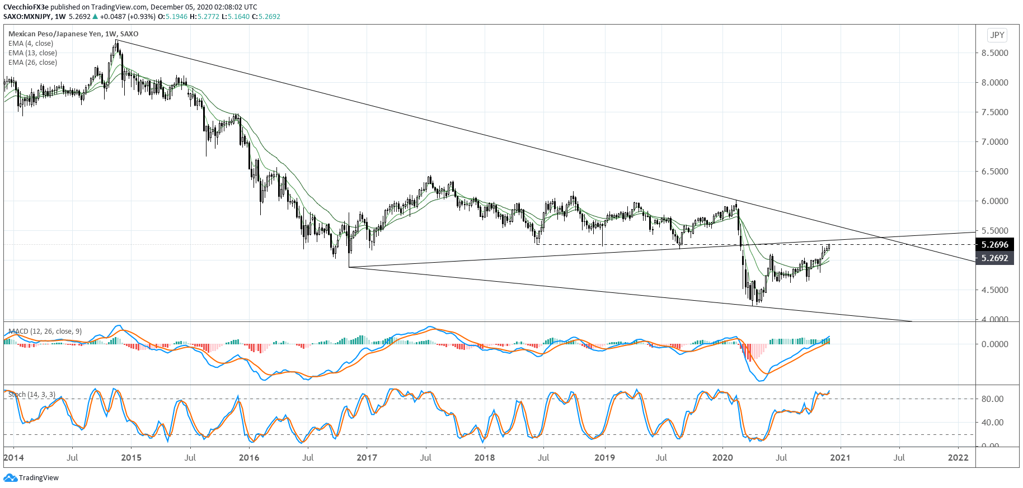Click the 2022 label on time axis
1023x488 pixels.
(x=958, y=458)
